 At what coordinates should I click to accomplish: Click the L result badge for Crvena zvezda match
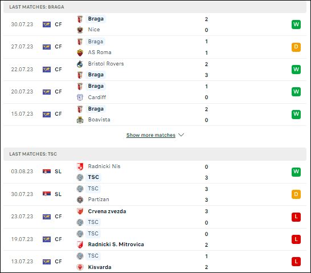point(296,217)
